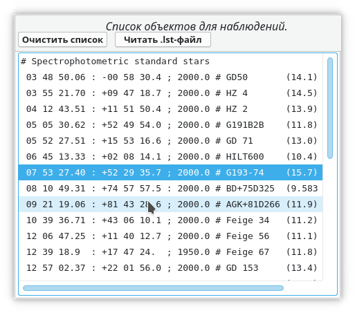355x313 pixels.
Task: Select the GD 153 star row
Action: coord(171,268)
